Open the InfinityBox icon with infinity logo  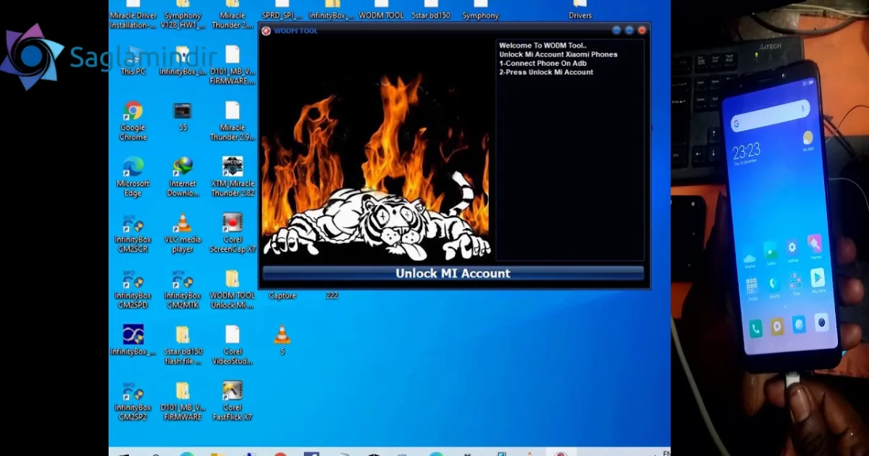[133, 340]
